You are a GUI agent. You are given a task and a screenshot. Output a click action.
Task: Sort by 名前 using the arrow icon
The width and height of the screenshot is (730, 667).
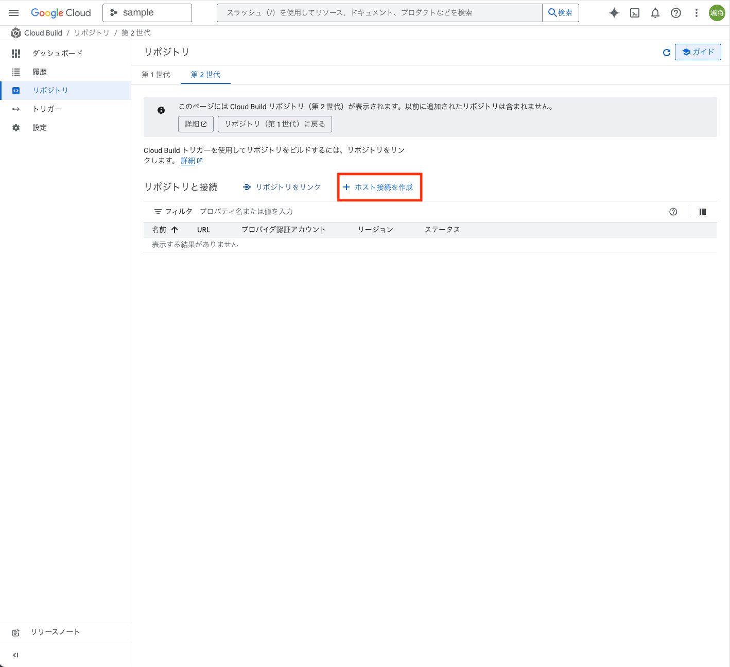[x=175, y=230]
